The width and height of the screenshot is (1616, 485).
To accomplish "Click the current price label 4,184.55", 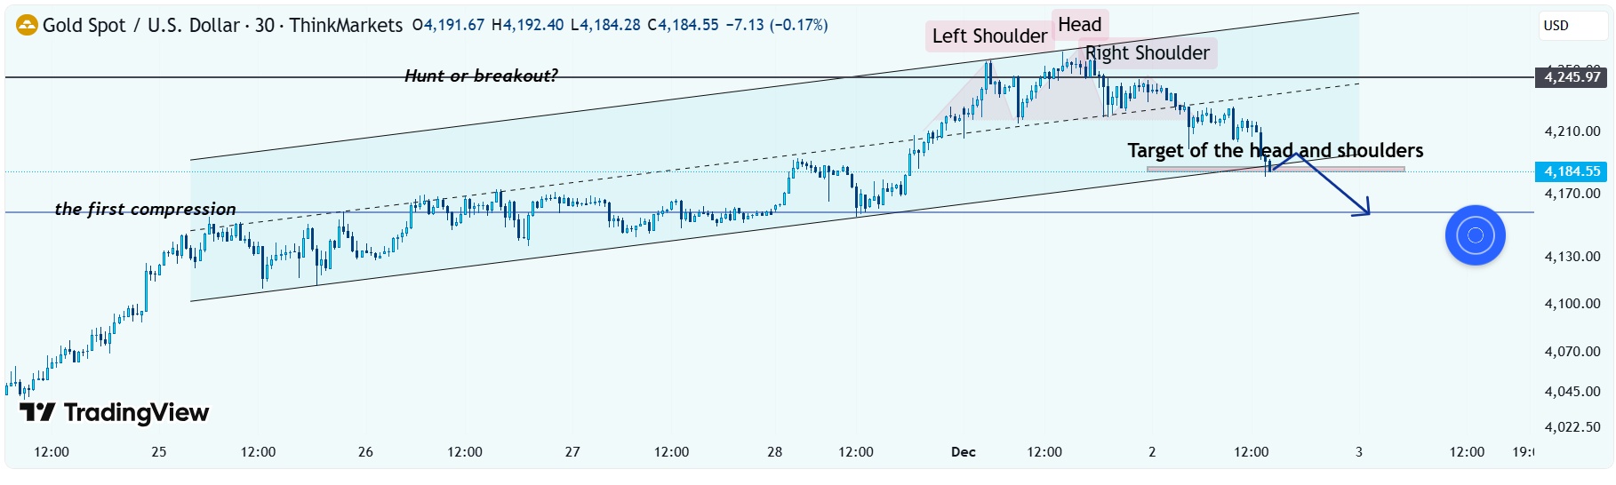I will pos(1572,171).
